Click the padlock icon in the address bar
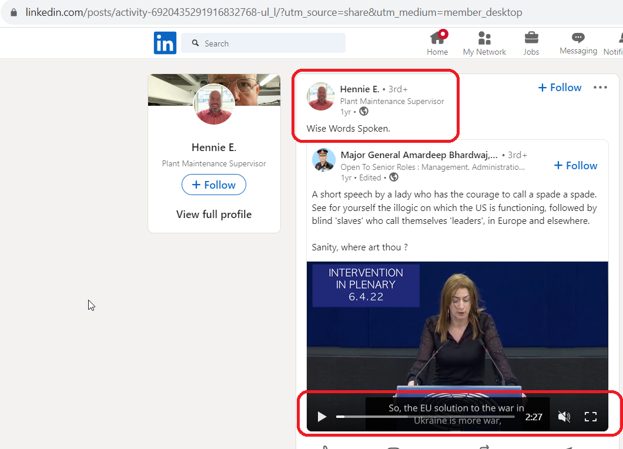Screen dimensions: 623x449 click(x=14, y=12)
